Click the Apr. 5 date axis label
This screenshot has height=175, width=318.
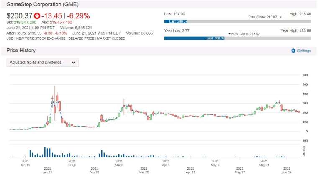tap(166, 163)
